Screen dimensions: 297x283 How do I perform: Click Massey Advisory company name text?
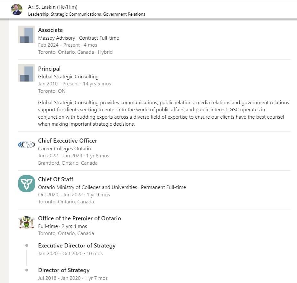(57, 38)
